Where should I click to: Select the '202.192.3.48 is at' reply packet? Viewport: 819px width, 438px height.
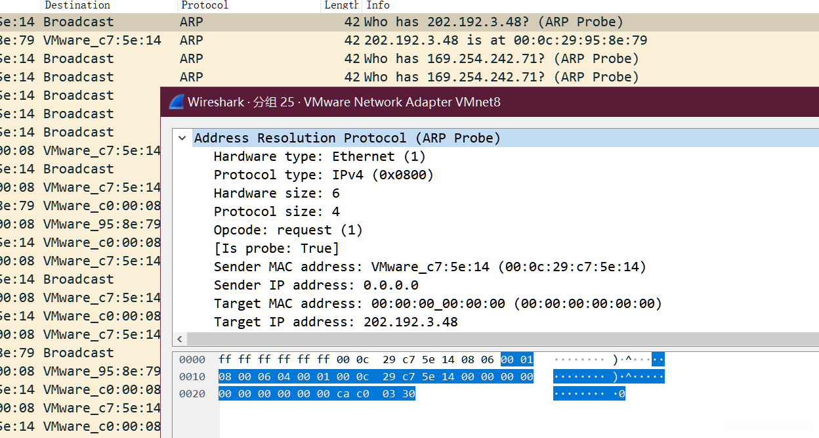(505, 40)
